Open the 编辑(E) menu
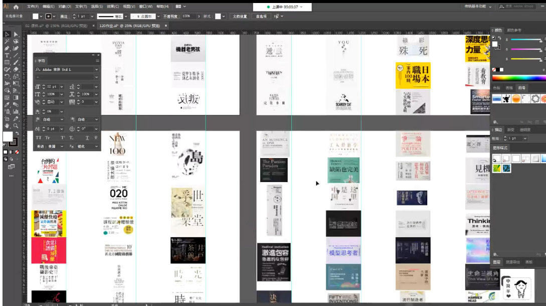The image size is (546, 306). (49, 7)
